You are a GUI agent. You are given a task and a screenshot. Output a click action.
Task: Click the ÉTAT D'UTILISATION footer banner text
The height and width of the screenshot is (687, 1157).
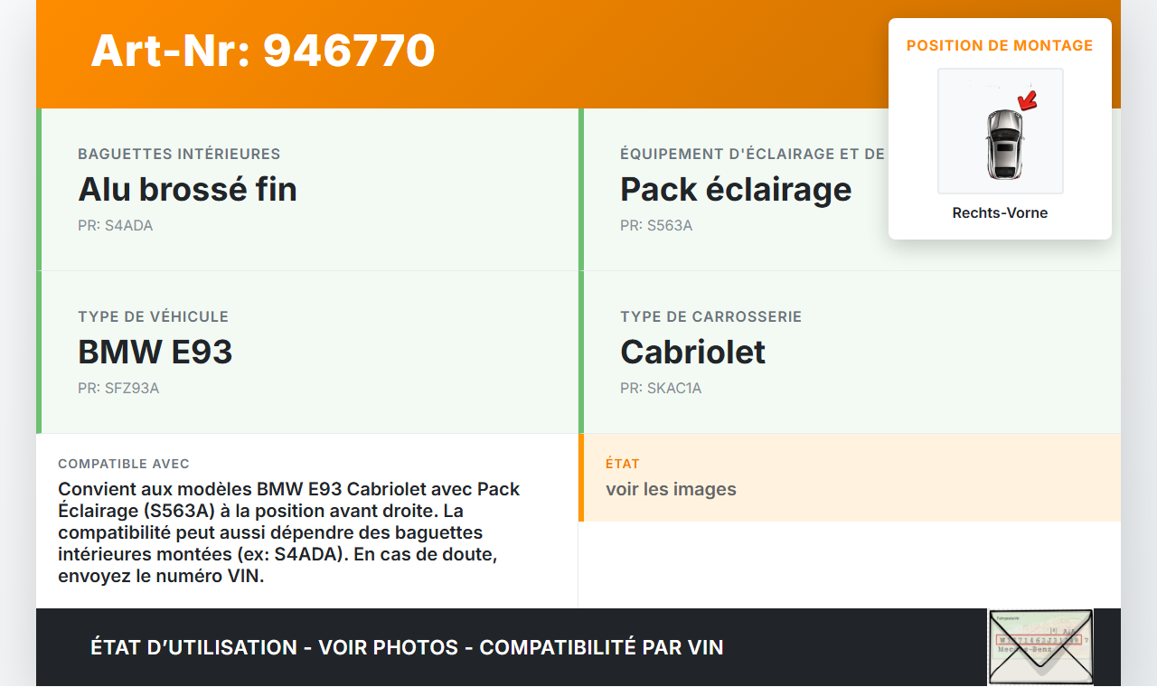tap(407, 647)
